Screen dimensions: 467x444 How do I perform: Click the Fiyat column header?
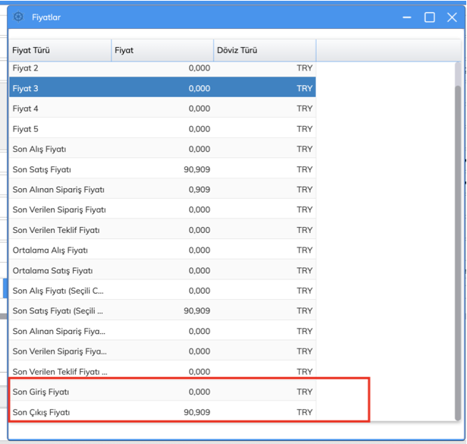(x=163, y=51)
